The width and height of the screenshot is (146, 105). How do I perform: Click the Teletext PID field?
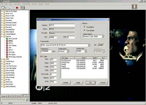(53, 78)
